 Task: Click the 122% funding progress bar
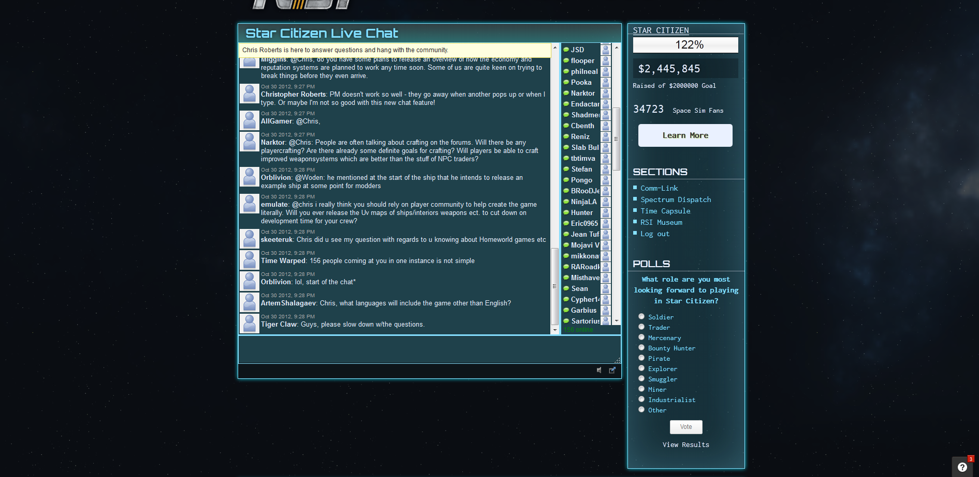(685, 45)
